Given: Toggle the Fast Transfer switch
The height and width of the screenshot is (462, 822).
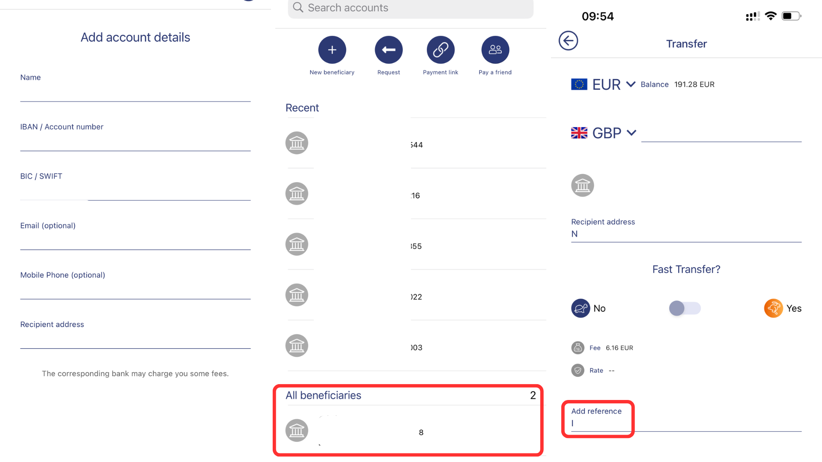Looking at the screenshot, I should [x=685, y=308].
